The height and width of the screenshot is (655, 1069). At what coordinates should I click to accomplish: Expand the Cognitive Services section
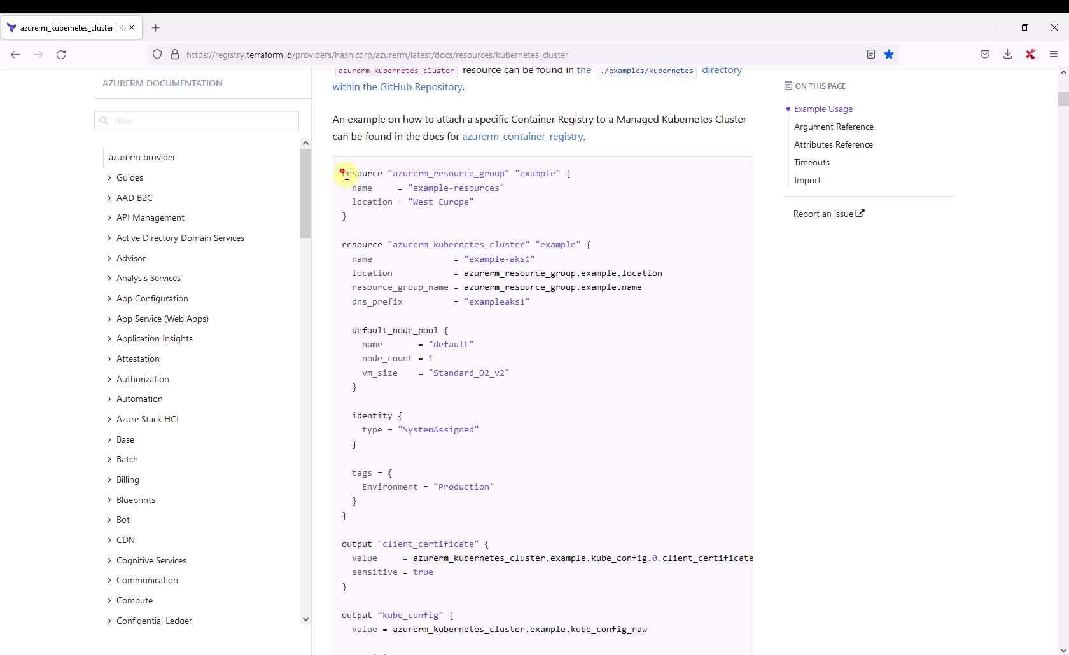(x=151, y=560)
